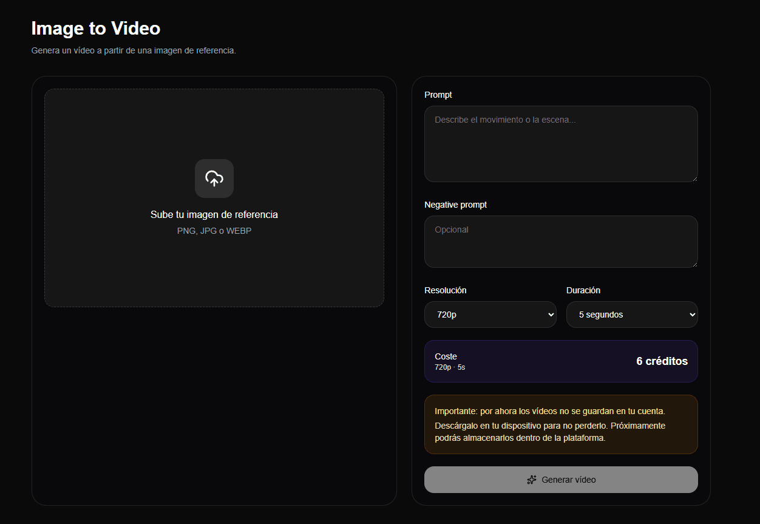Click the "6 créditos" cost amount

662,361
